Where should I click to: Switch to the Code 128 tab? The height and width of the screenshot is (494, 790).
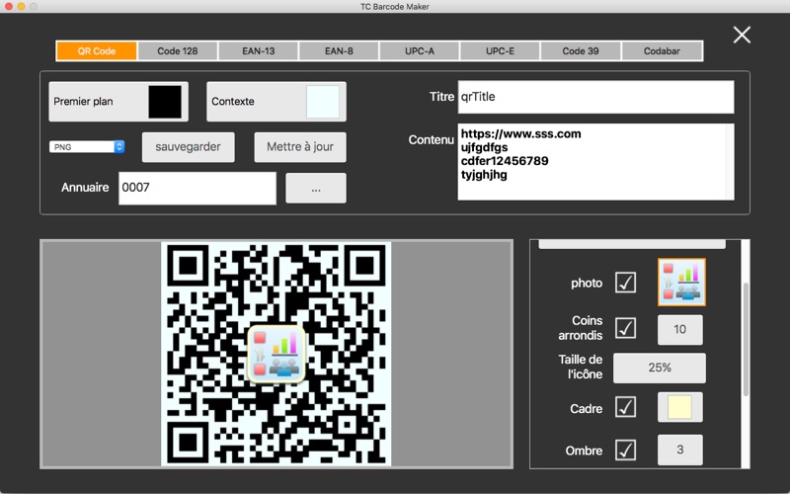[x=178, y=51]
